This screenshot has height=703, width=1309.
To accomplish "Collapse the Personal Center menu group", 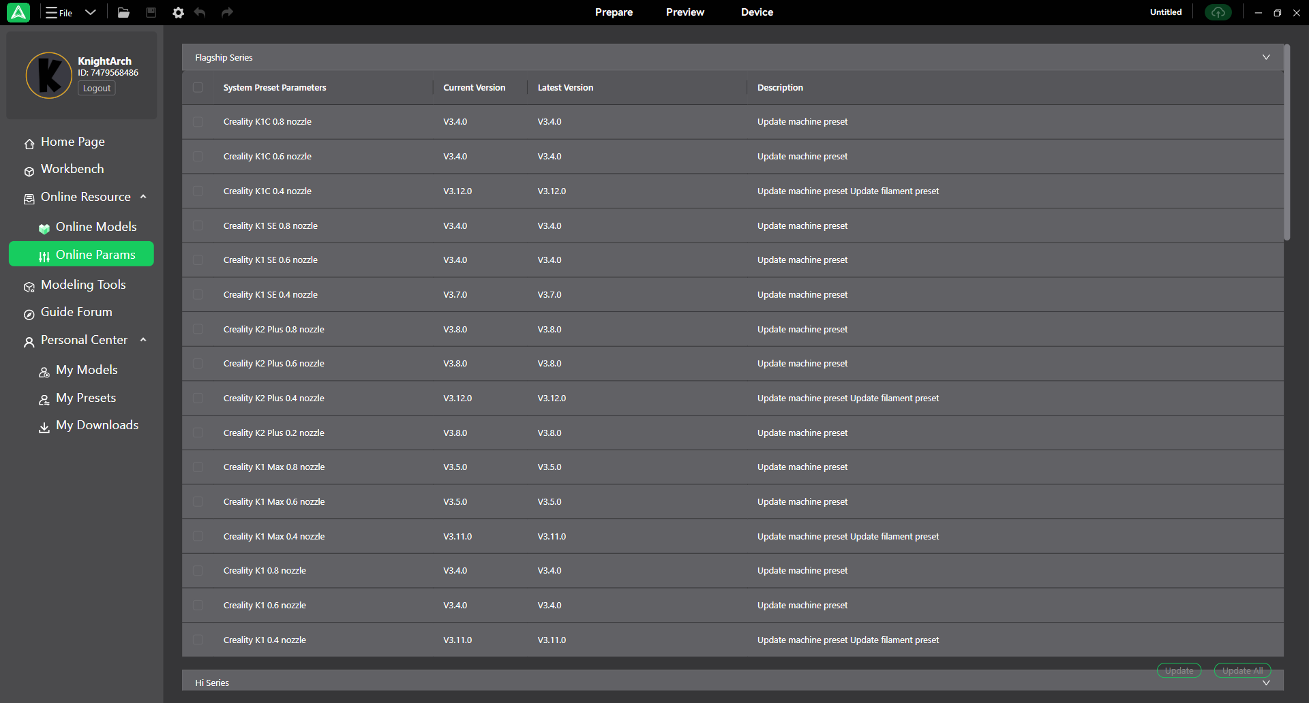I will [x=143, y=340].
